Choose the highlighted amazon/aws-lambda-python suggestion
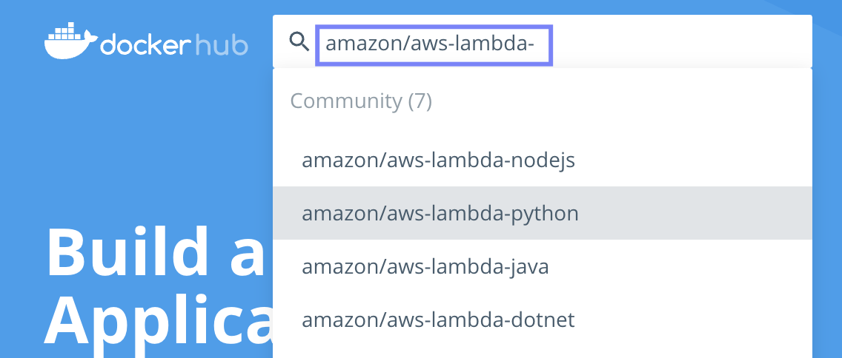The width and height of the screenshot is (842, 358). [543, 213]
